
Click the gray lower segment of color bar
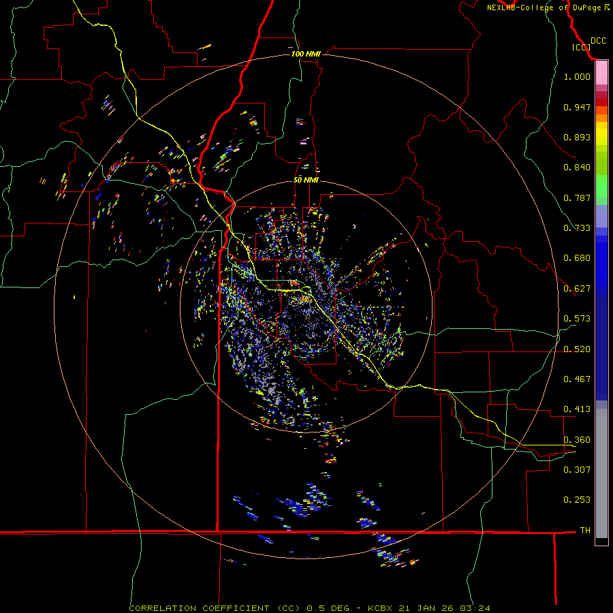pos(601,473)
